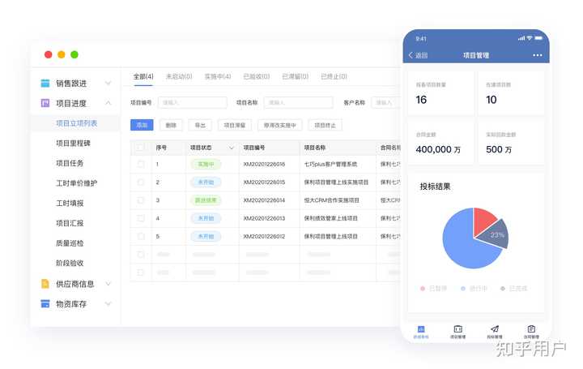Switch to the 已验收(0) tab
This screenshot has width=583, height=369.
pyautogui.click(x=256, y=76)
